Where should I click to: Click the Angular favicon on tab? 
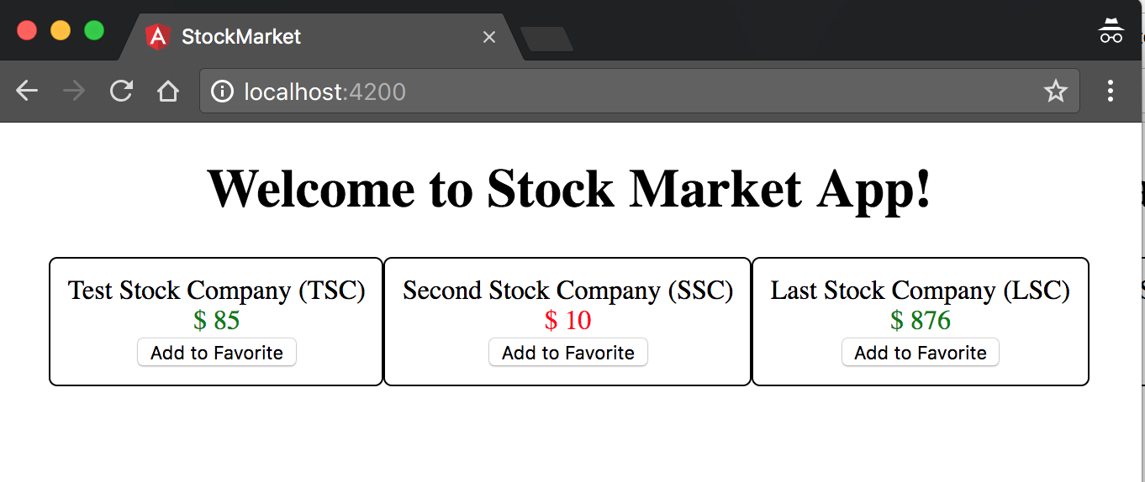pyautogui.click(x=157, y=37)
